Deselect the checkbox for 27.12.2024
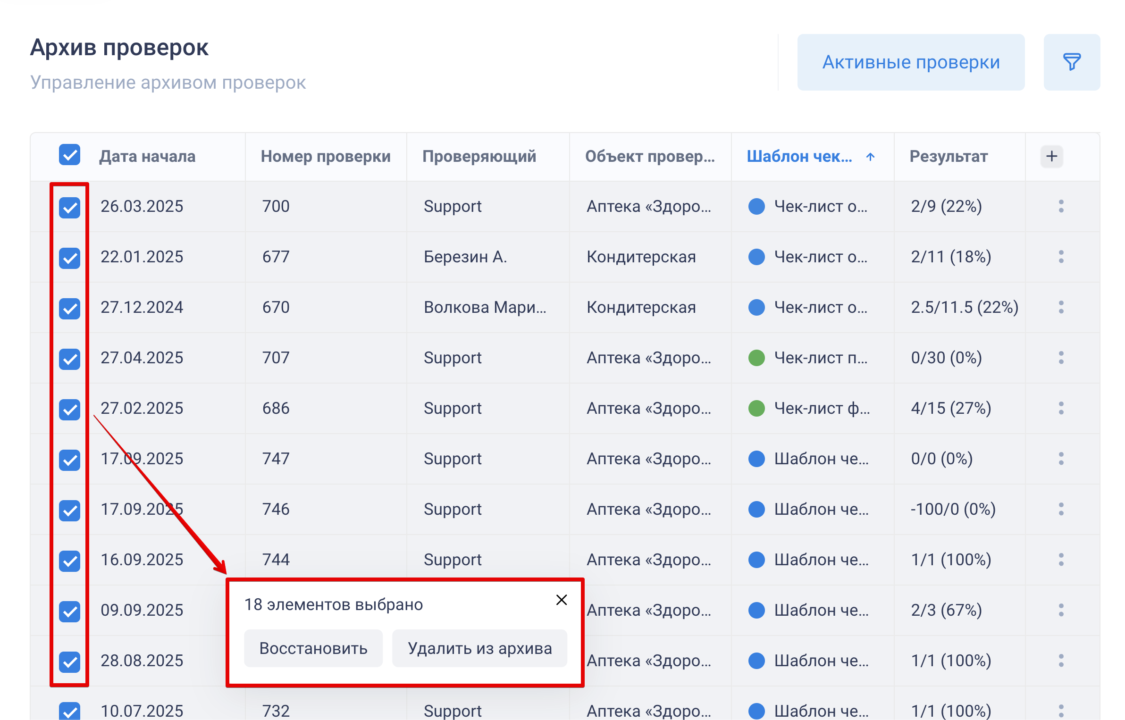The width and height of the screenshot is (1125, 720). (x=69, y=308)
